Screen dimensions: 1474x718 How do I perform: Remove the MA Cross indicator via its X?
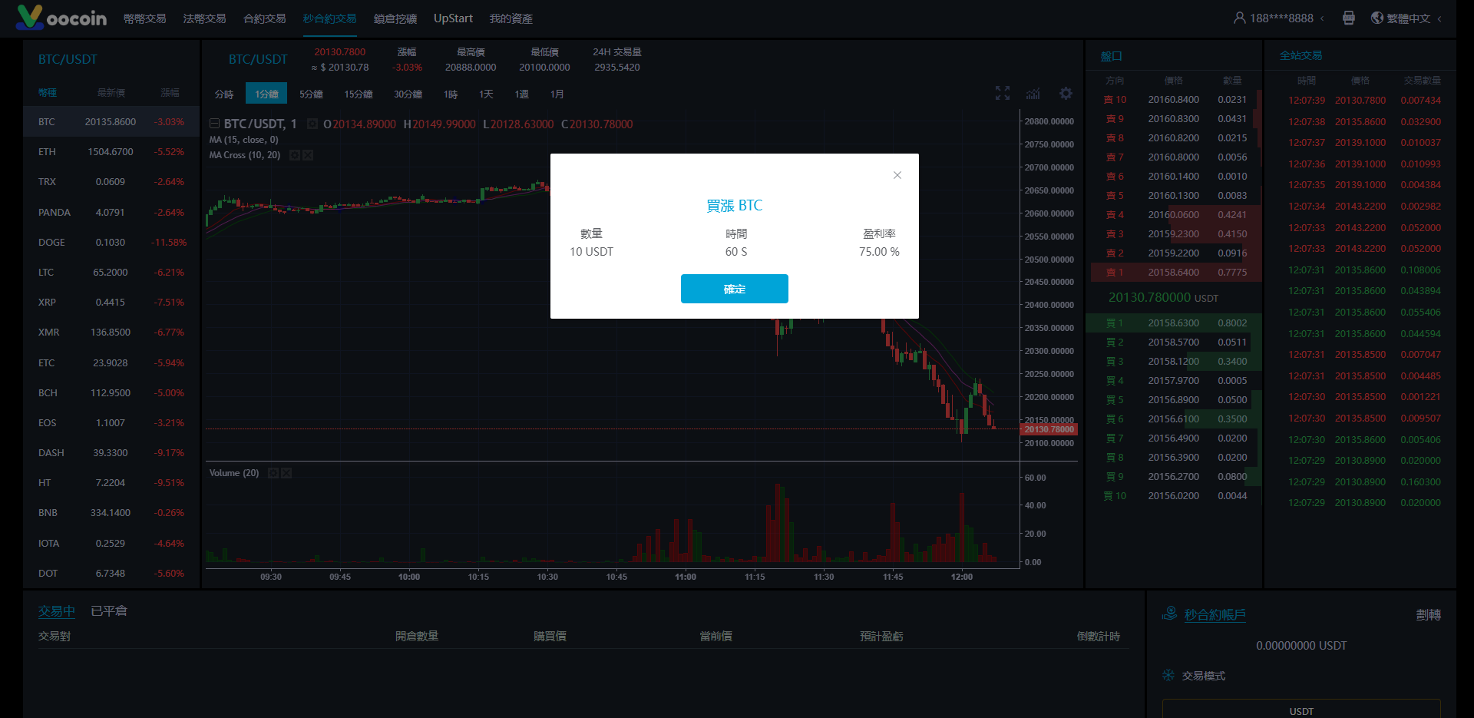(309, 155)
